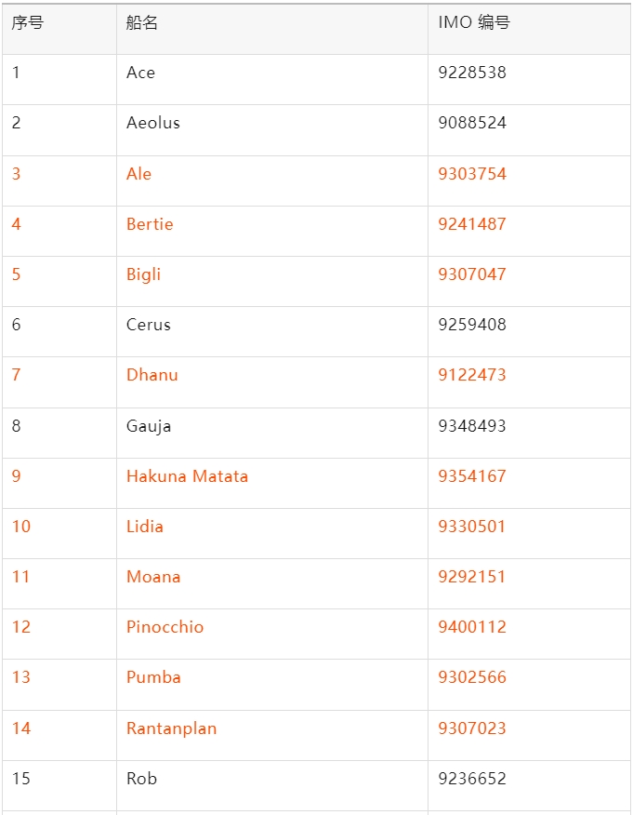The image size is (633, 815).
Task: Select IMO number 9348493 for Gauja
Action: [472, 426]
